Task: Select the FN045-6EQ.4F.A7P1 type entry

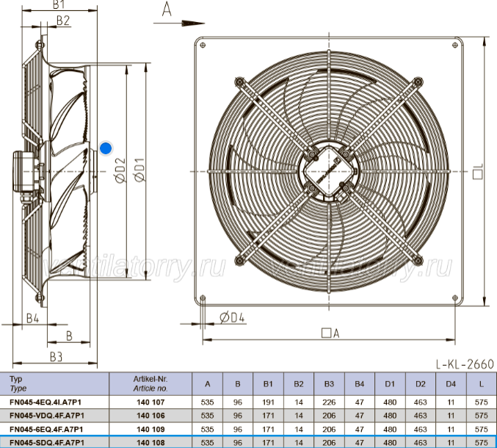Action: point(46,429)
